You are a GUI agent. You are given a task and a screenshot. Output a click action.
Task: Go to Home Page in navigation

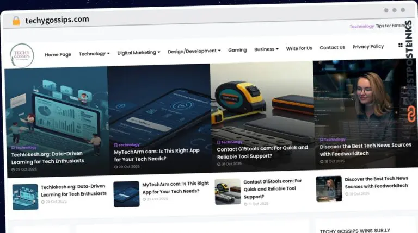(58, 54)
